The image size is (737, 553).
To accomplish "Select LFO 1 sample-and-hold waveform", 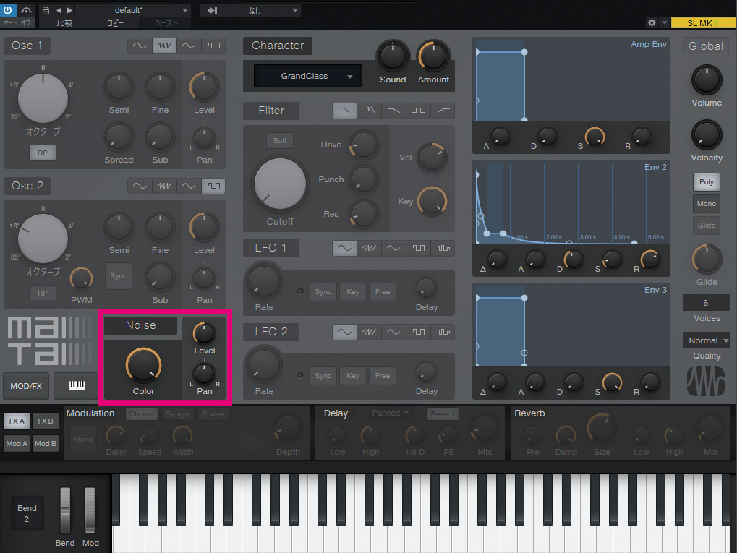I will click(443, 248).
